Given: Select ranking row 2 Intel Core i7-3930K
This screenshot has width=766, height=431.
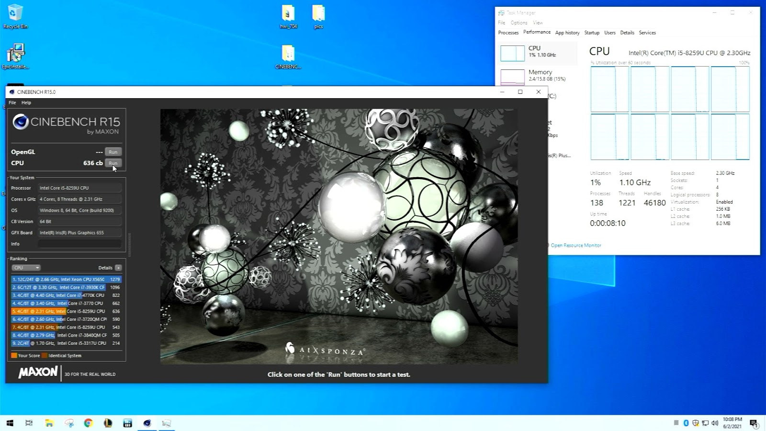Looking at the screenshot, I should (67, 287).
